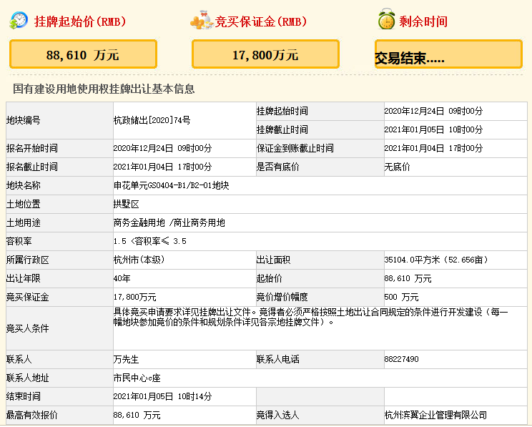Click the money bag icon beside 挂牌起始价

(19, 21)
